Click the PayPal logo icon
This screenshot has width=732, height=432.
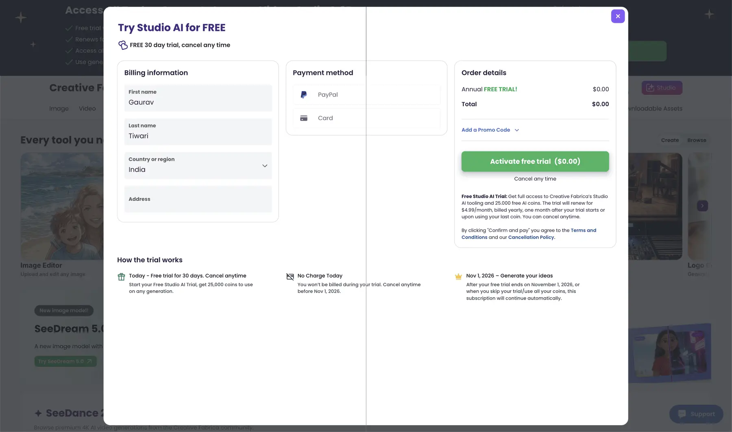[x=304, y=94]
